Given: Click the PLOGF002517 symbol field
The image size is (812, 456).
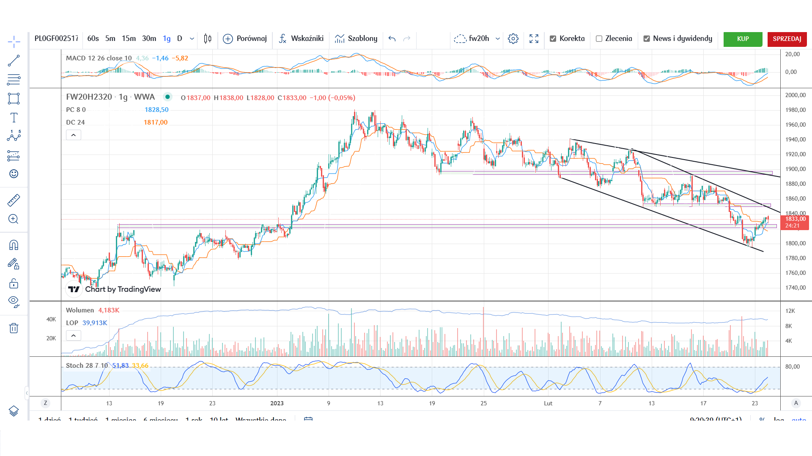Looking at the screenshot, I should coord(56,39).
